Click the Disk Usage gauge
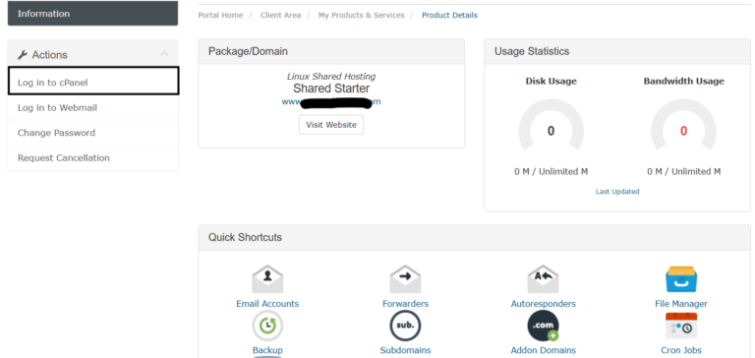755x358 pixels. [x=551, y=125]
